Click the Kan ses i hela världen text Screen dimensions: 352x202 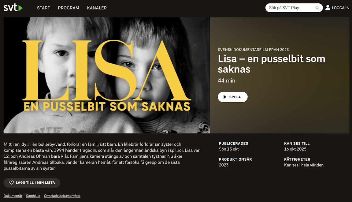[304, 165]
